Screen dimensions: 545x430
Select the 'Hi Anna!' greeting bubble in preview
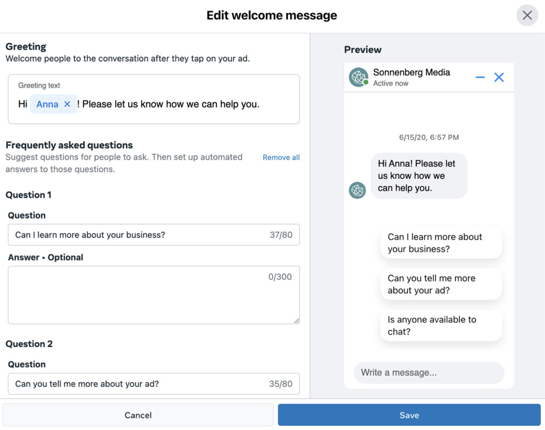419,176
